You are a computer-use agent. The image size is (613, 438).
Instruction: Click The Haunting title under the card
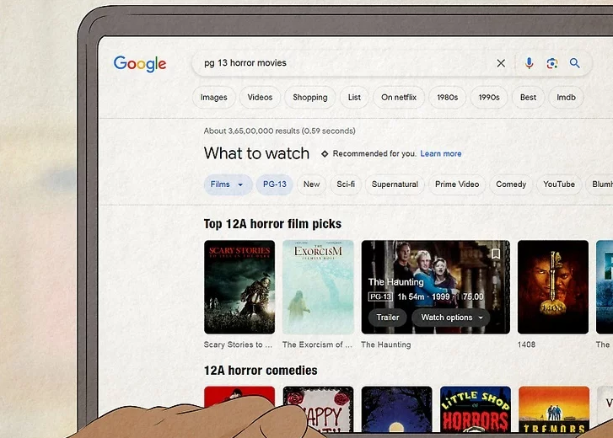click(386, 345)
